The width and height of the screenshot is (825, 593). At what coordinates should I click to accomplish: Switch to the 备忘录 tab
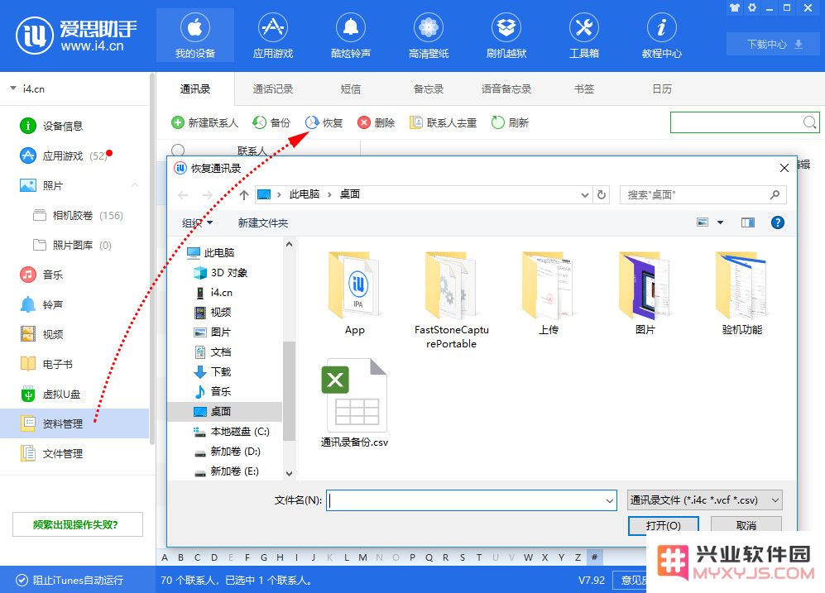tap(429, 88)
